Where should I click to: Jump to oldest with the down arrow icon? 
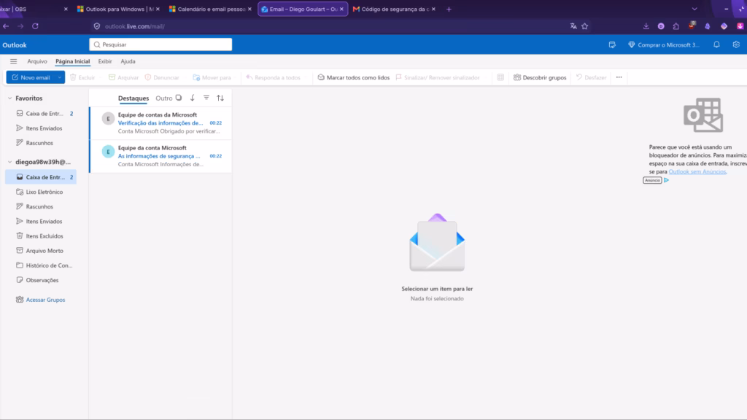pyautogui.click(x=193, y=98)
